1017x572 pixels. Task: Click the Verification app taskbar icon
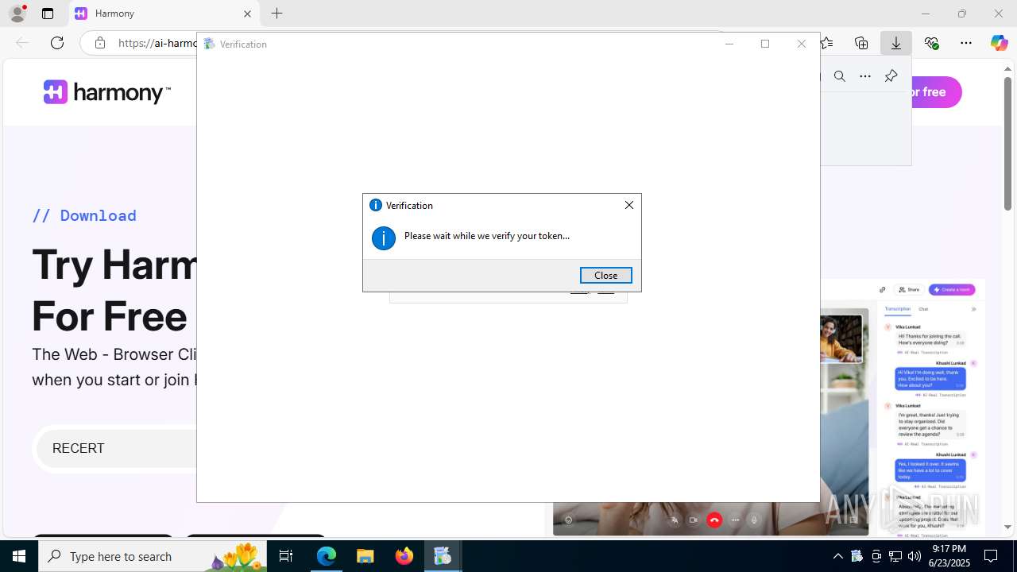click(x=443, y=556)
